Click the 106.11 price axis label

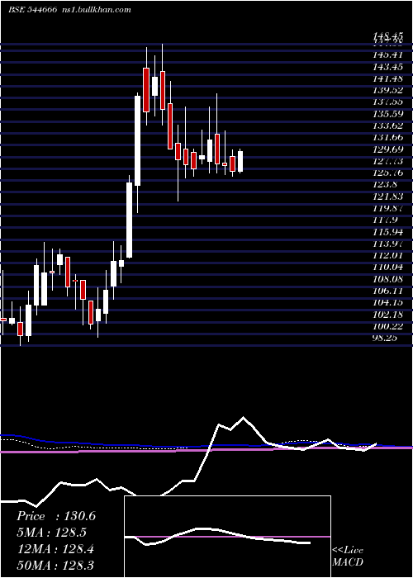(388, 291)
